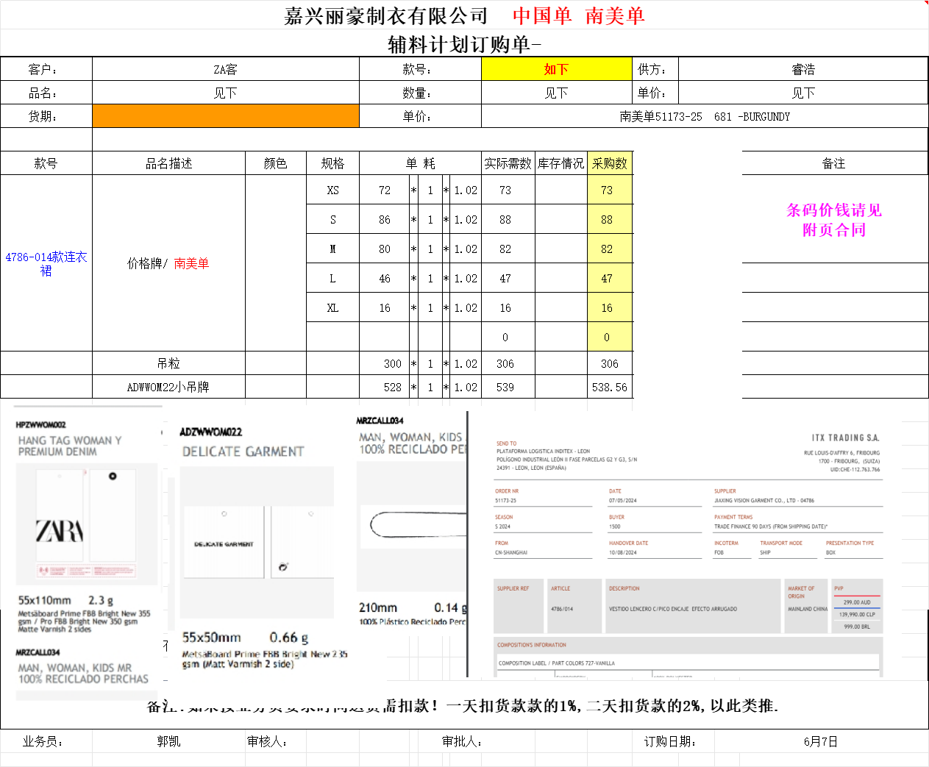Click the blue "4786-014款连衣裙" style text
This screenshot has height=767, width=929.
(46, 263)
